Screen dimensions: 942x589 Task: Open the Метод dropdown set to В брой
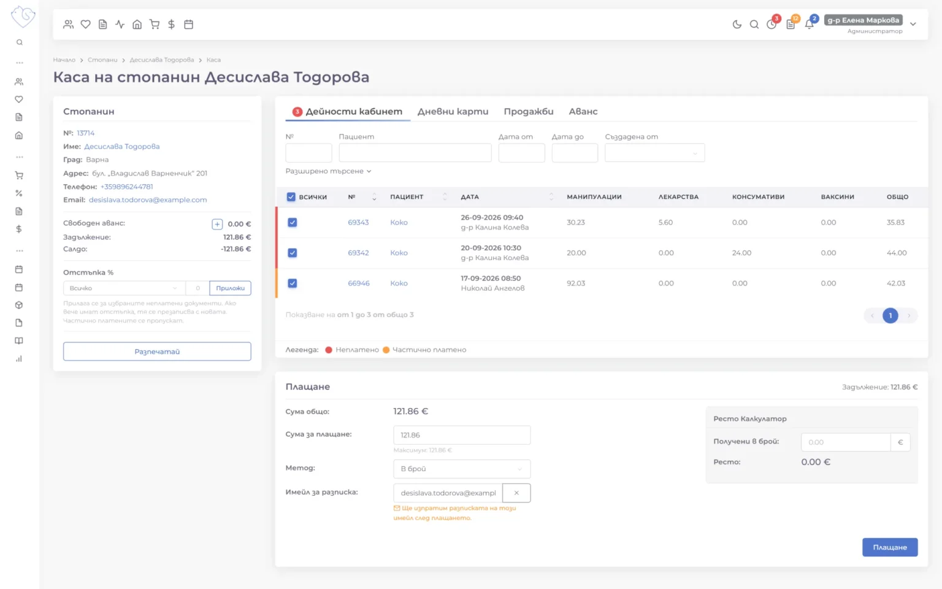(x=462, y=469)
